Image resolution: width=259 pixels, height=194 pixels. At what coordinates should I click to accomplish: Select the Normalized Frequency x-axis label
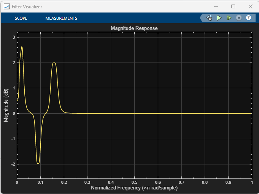tap(134, 188)
